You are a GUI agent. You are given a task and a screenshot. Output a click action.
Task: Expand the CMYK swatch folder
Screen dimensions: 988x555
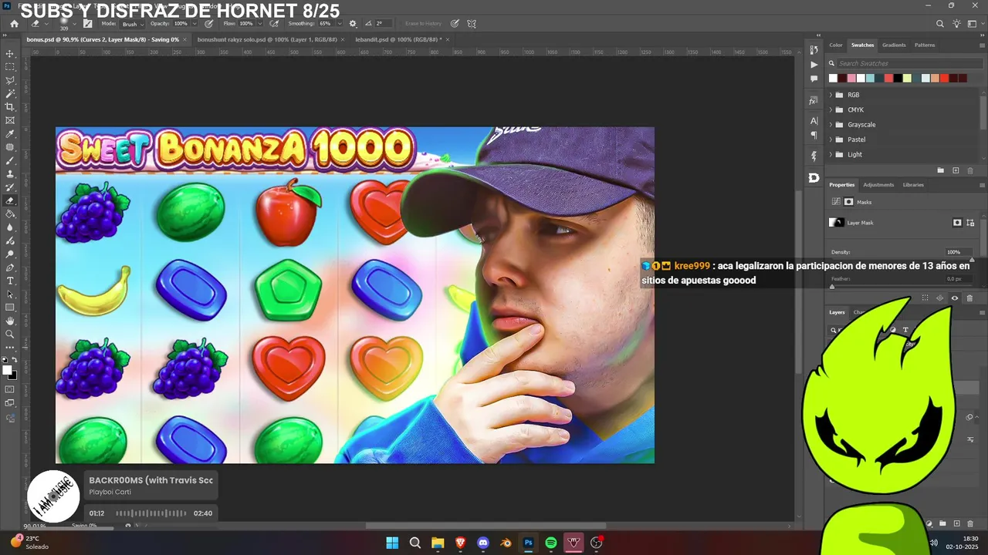click(831, 109)
